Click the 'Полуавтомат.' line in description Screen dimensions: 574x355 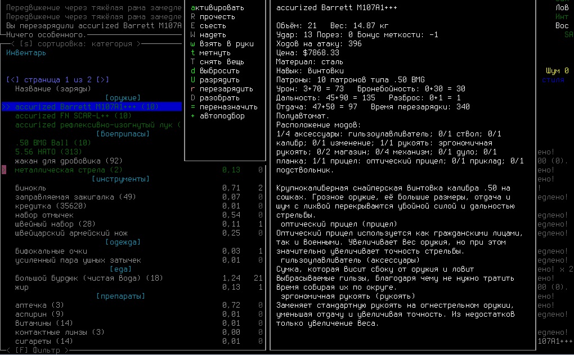coord(303,116)
